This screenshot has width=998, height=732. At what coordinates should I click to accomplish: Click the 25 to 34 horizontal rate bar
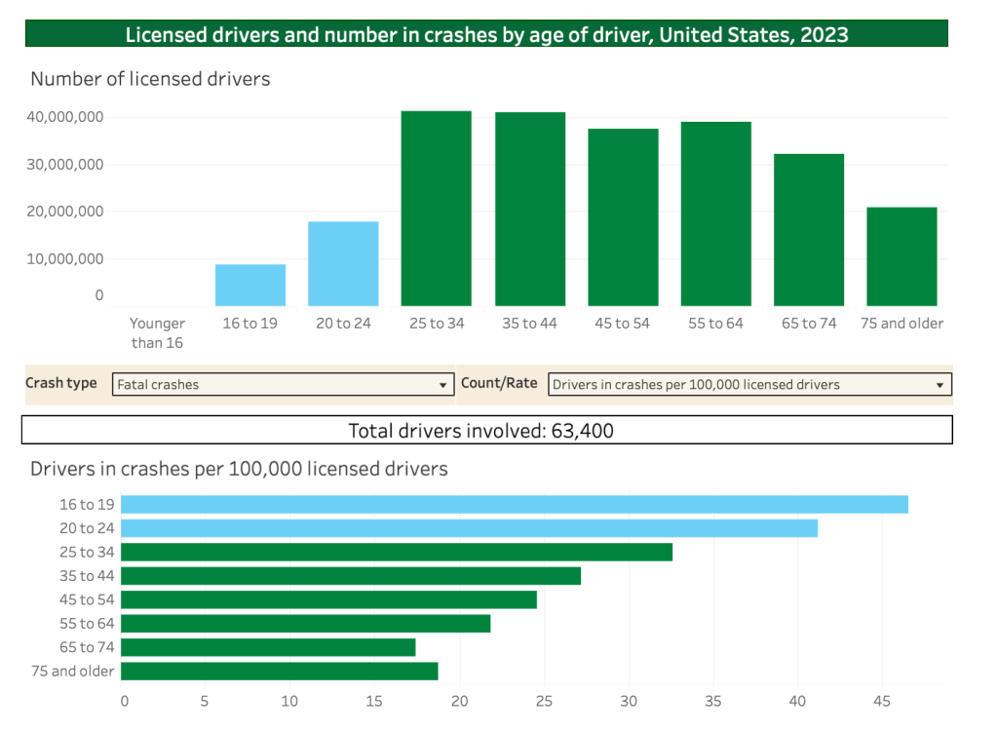pos(397,552)
